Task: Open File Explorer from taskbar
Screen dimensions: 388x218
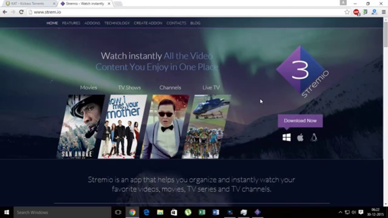Action: click(160, 212)
